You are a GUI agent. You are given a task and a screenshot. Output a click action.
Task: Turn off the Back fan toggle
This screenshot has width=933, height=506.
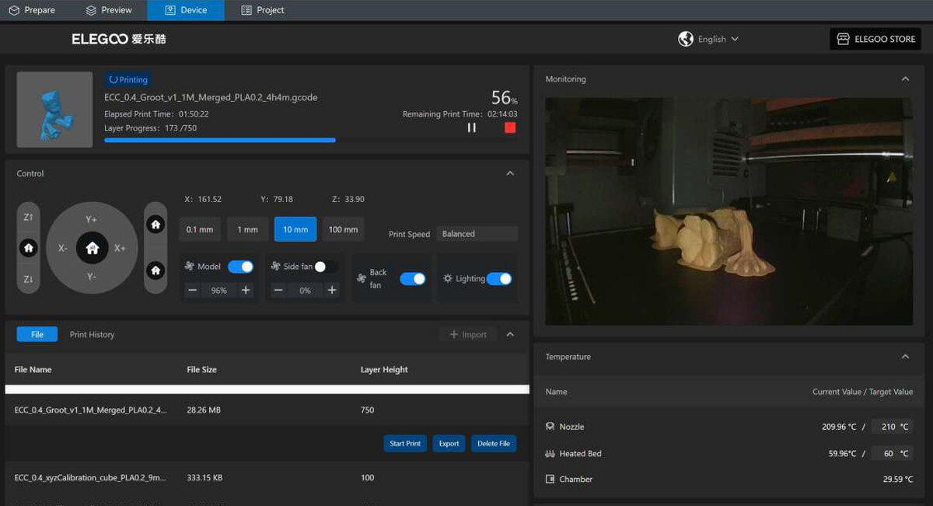413,279
